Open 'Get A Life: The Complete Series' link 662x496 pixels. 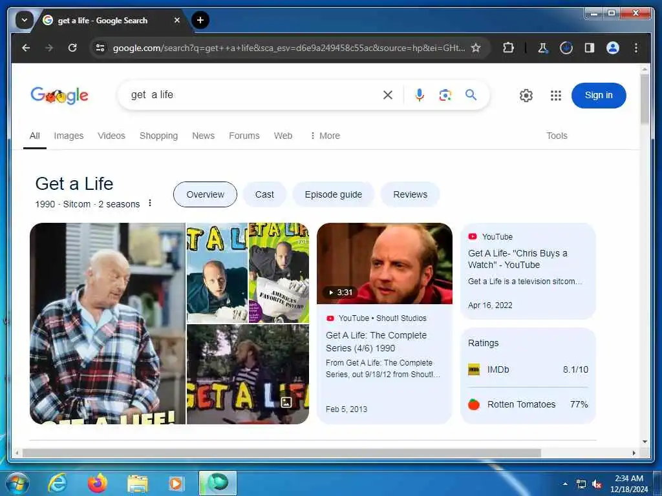pos(376,342)
